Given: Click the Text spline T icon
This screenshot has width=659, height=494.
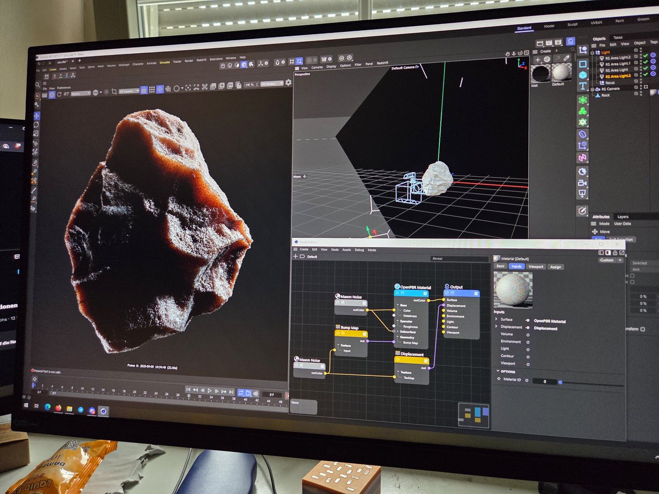Looking at the screenshot, I should 583,86.
